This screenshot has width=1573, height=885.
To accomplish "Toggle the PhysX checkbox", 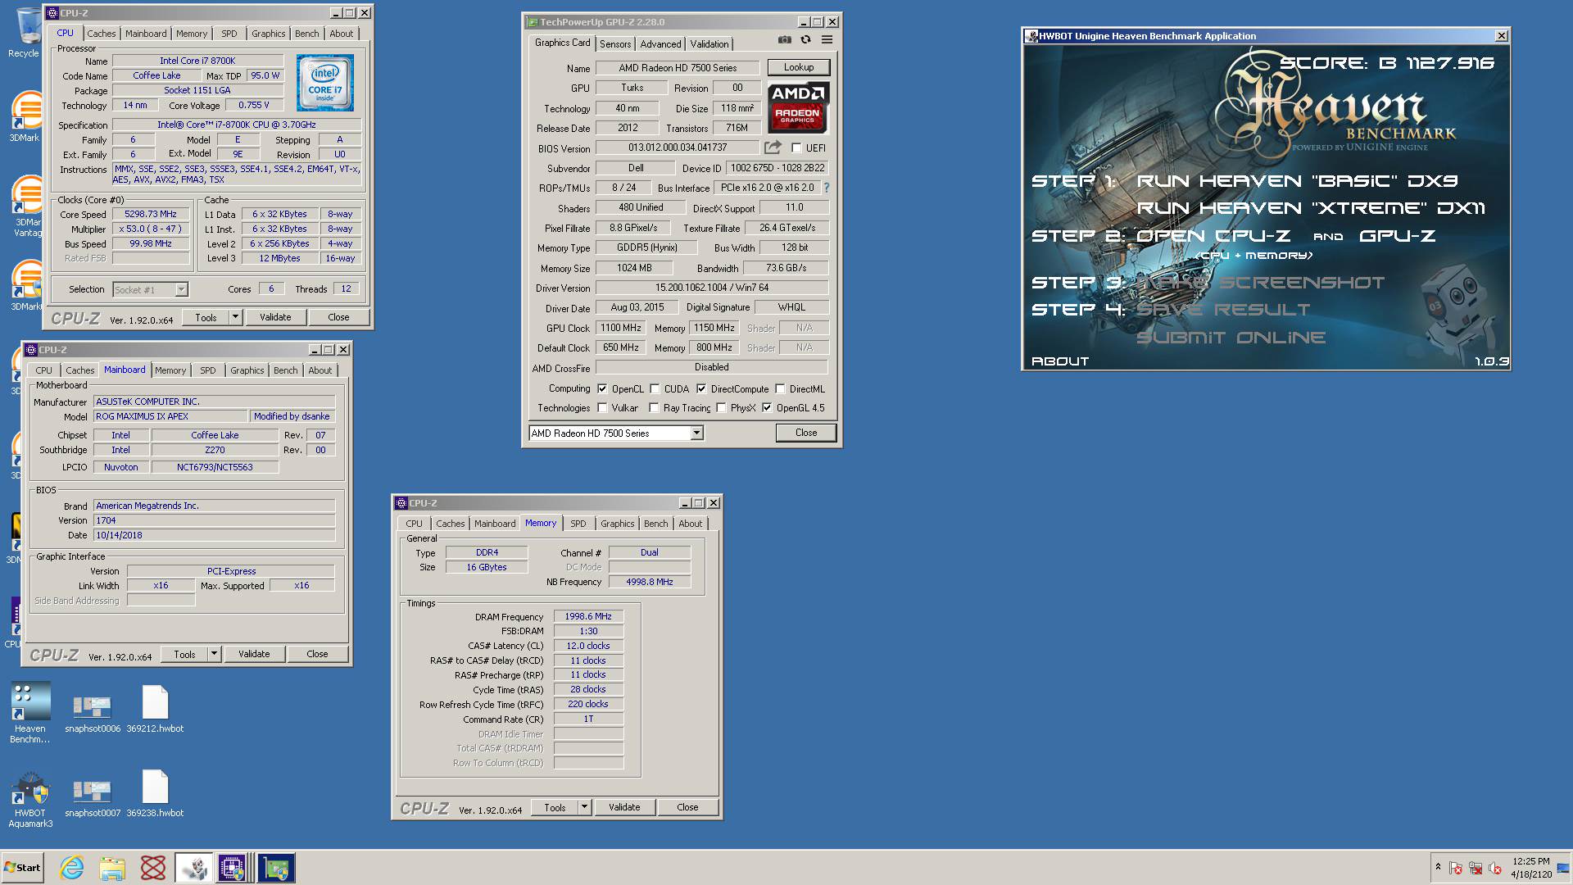I will tap(721, 408).
